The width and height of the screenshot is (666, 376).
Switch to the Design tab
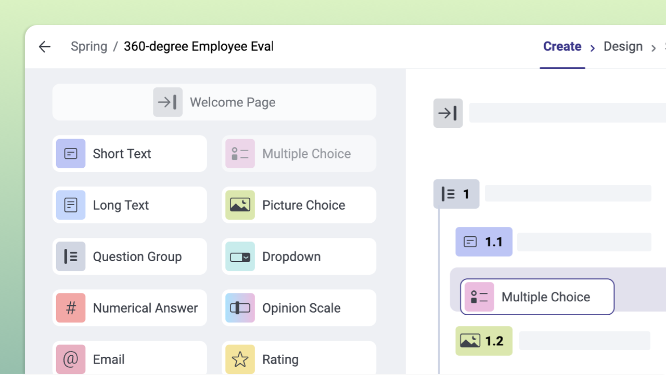623,46
